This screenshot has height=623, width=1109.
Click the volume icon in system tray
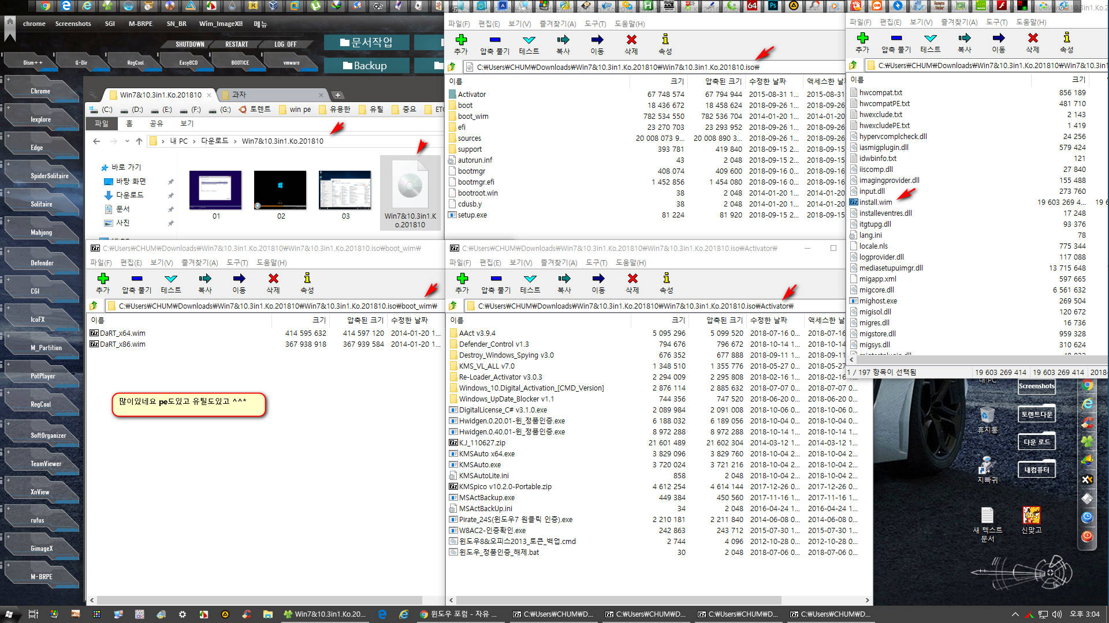coord(1057,614)
